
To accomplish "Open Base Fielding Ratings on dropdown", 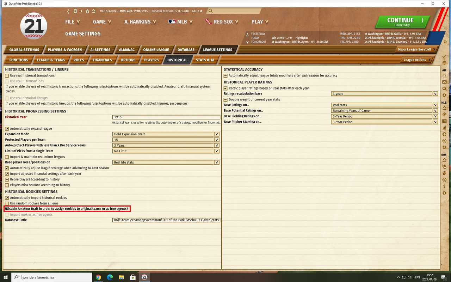I will 384,116.
